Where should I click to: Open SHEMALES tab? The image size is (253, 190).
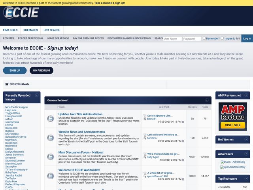click(30, 30)
